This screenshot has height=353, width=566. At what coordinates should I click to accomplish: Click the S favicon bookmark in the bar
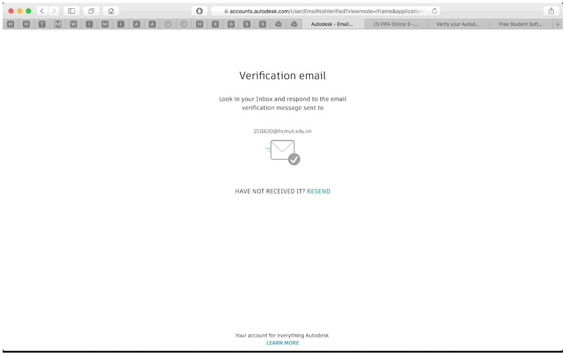(x=246, y=24)
